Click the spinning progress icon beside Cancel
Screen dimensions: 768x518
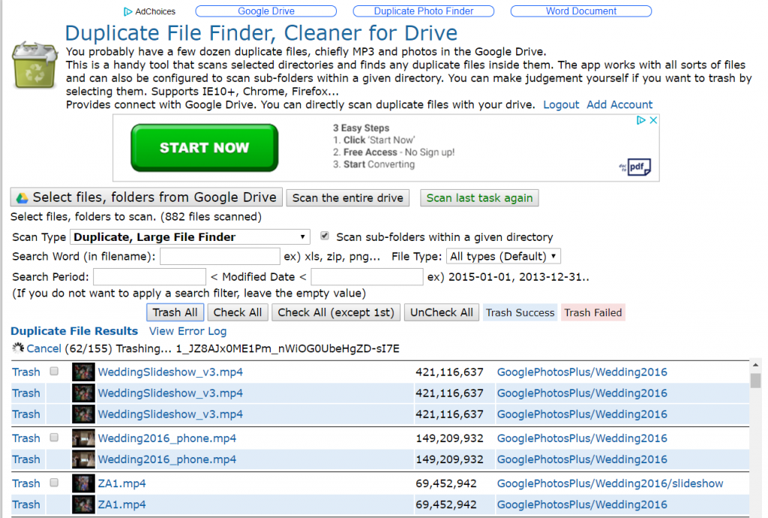tap(18, 348)
